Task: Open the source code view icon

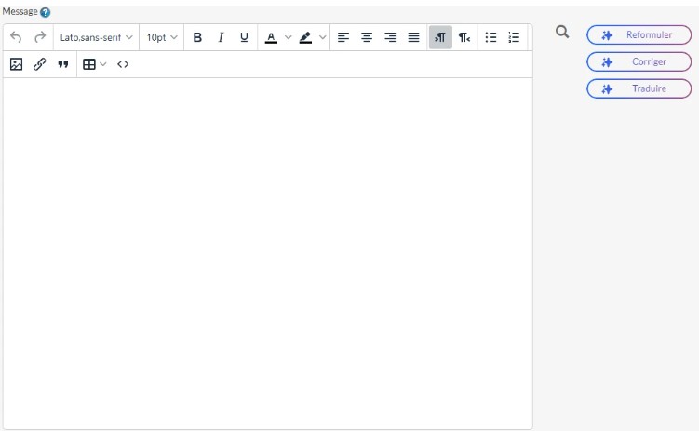Action: [123, 64]
